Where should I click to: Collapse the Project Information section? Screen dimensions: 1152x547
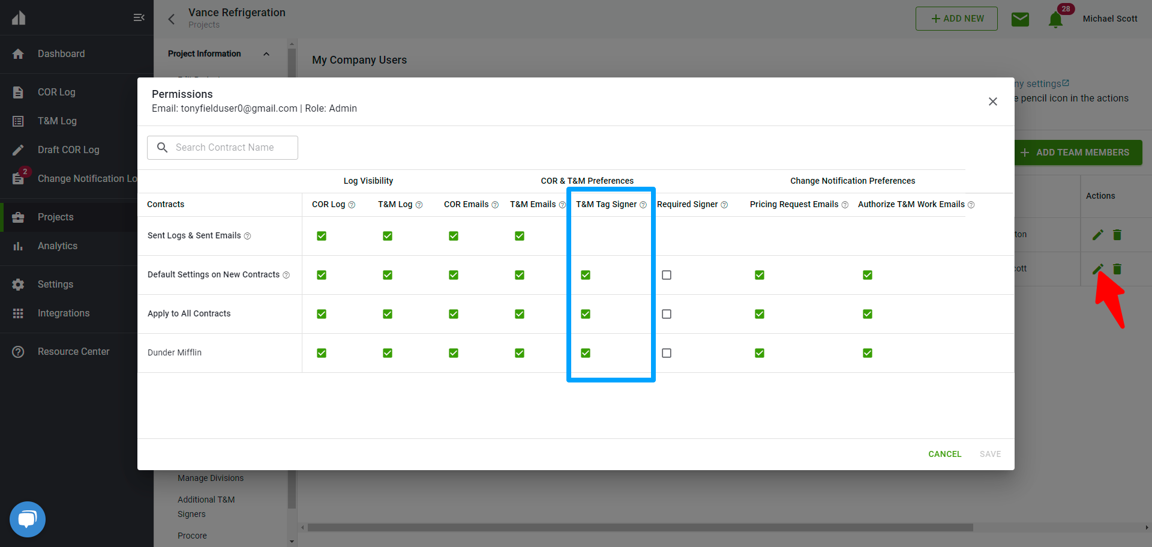pyautogui.click(x=266, y=54)
